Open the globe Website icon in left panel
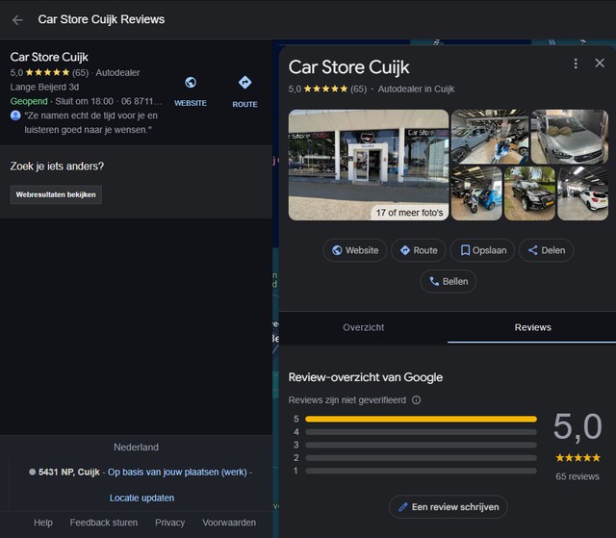Viewport: 616px width, 538px height. 191,84
